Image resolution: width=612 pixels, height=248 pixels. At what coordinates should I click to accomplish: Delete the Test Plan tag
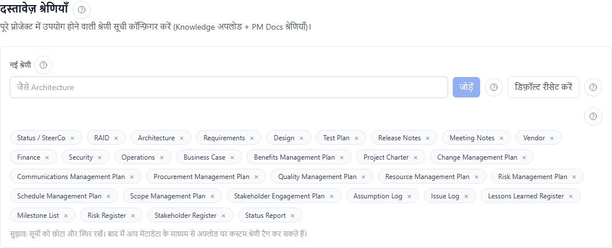(356, 138)
